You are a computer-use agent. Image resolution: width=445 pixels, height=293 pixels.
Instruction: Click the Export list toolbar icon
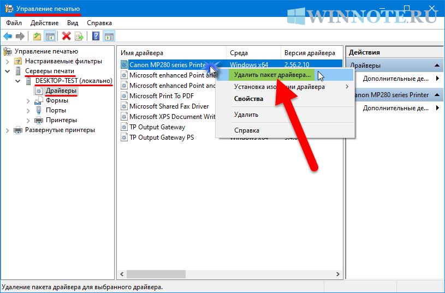click(79, 37)
